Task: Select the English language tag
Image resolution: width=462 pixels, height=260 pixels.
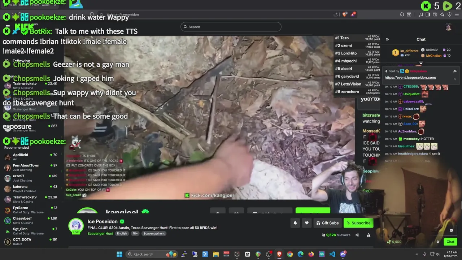Action: (x=122, y=234)
